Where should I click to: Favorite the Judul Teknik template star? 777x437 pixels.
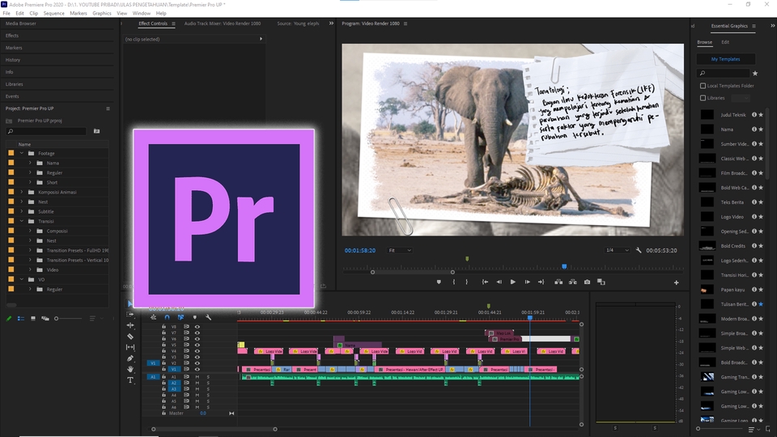click(x=761, y=115)
